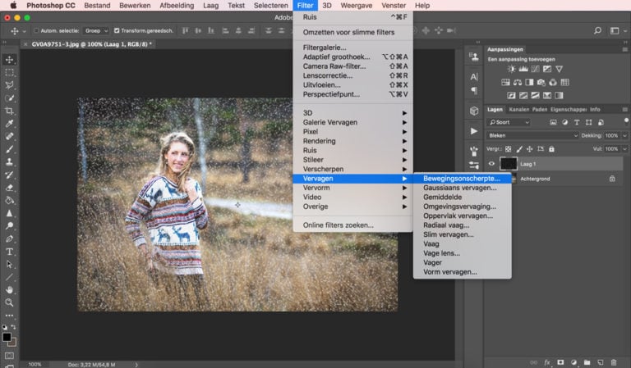Add a Vibrance adjustment

[559, 69]
